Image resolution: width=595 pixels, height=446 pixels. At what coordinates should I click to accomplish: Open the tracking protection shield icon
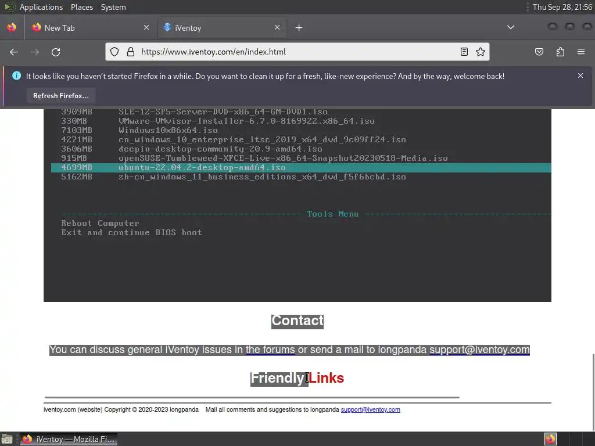point(114,52)
